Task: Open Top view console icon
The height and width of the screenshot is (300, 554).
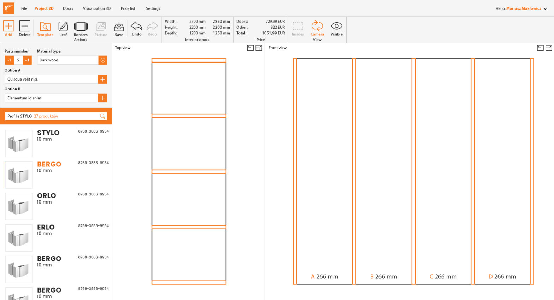Action: 250,48
